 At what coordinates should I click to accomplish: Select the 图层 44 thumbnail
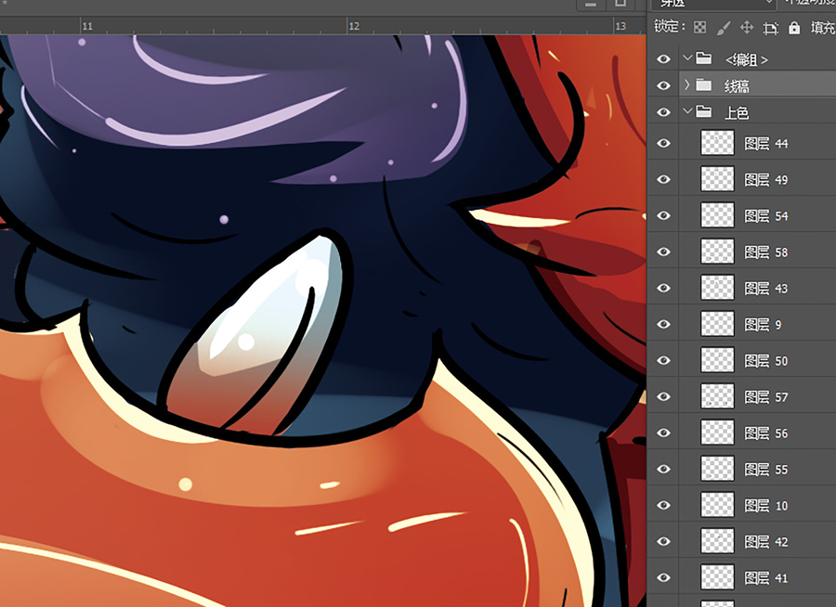[x=717, y=143]
